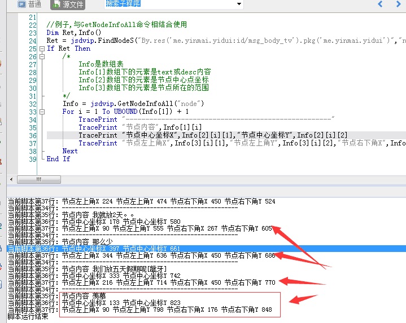The image size is (406, 323).
Task: Click line number 36 in the gutter
Action: click(32, 135)
